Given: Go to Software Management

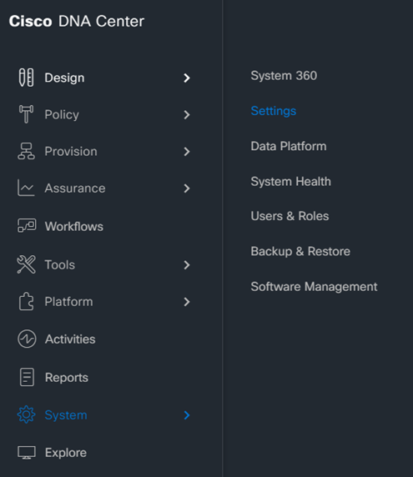Looking at the screenshot, I should pos(314,287).
